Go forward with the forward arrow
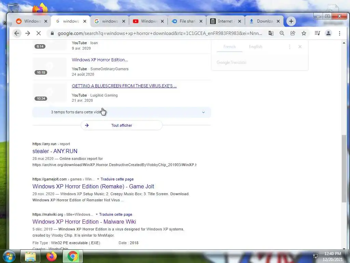The height and width of the screenshot is (263, 350). pyautogui.click(x=28, y=33)
